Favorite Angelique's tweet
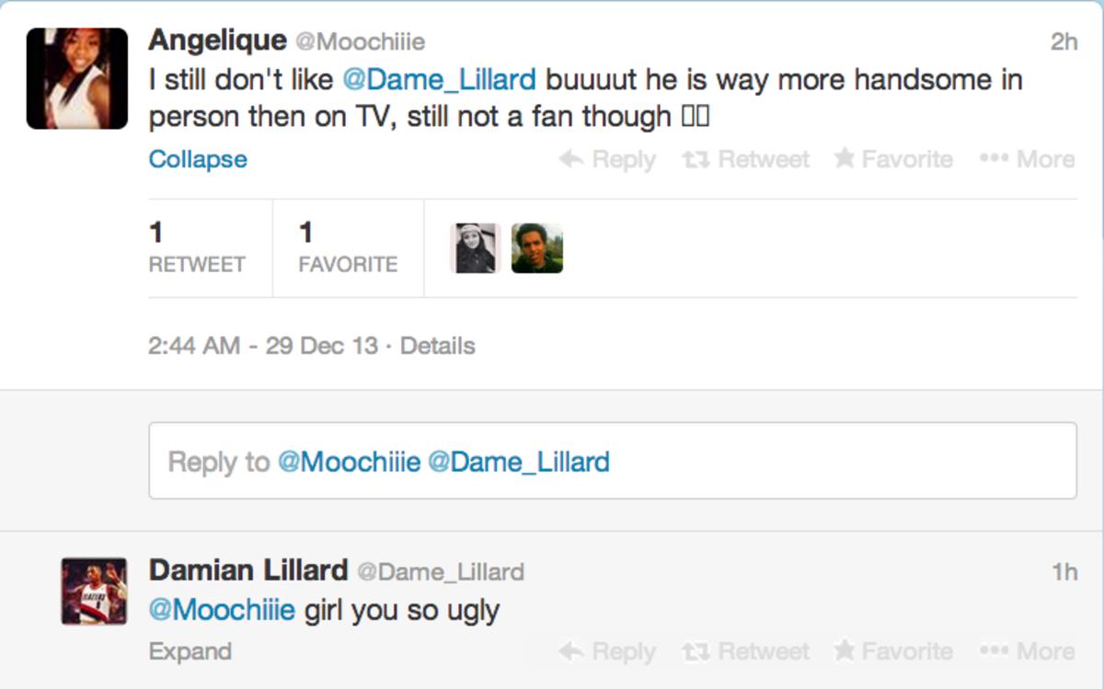The image size is (1104, 689). point(893,159)
